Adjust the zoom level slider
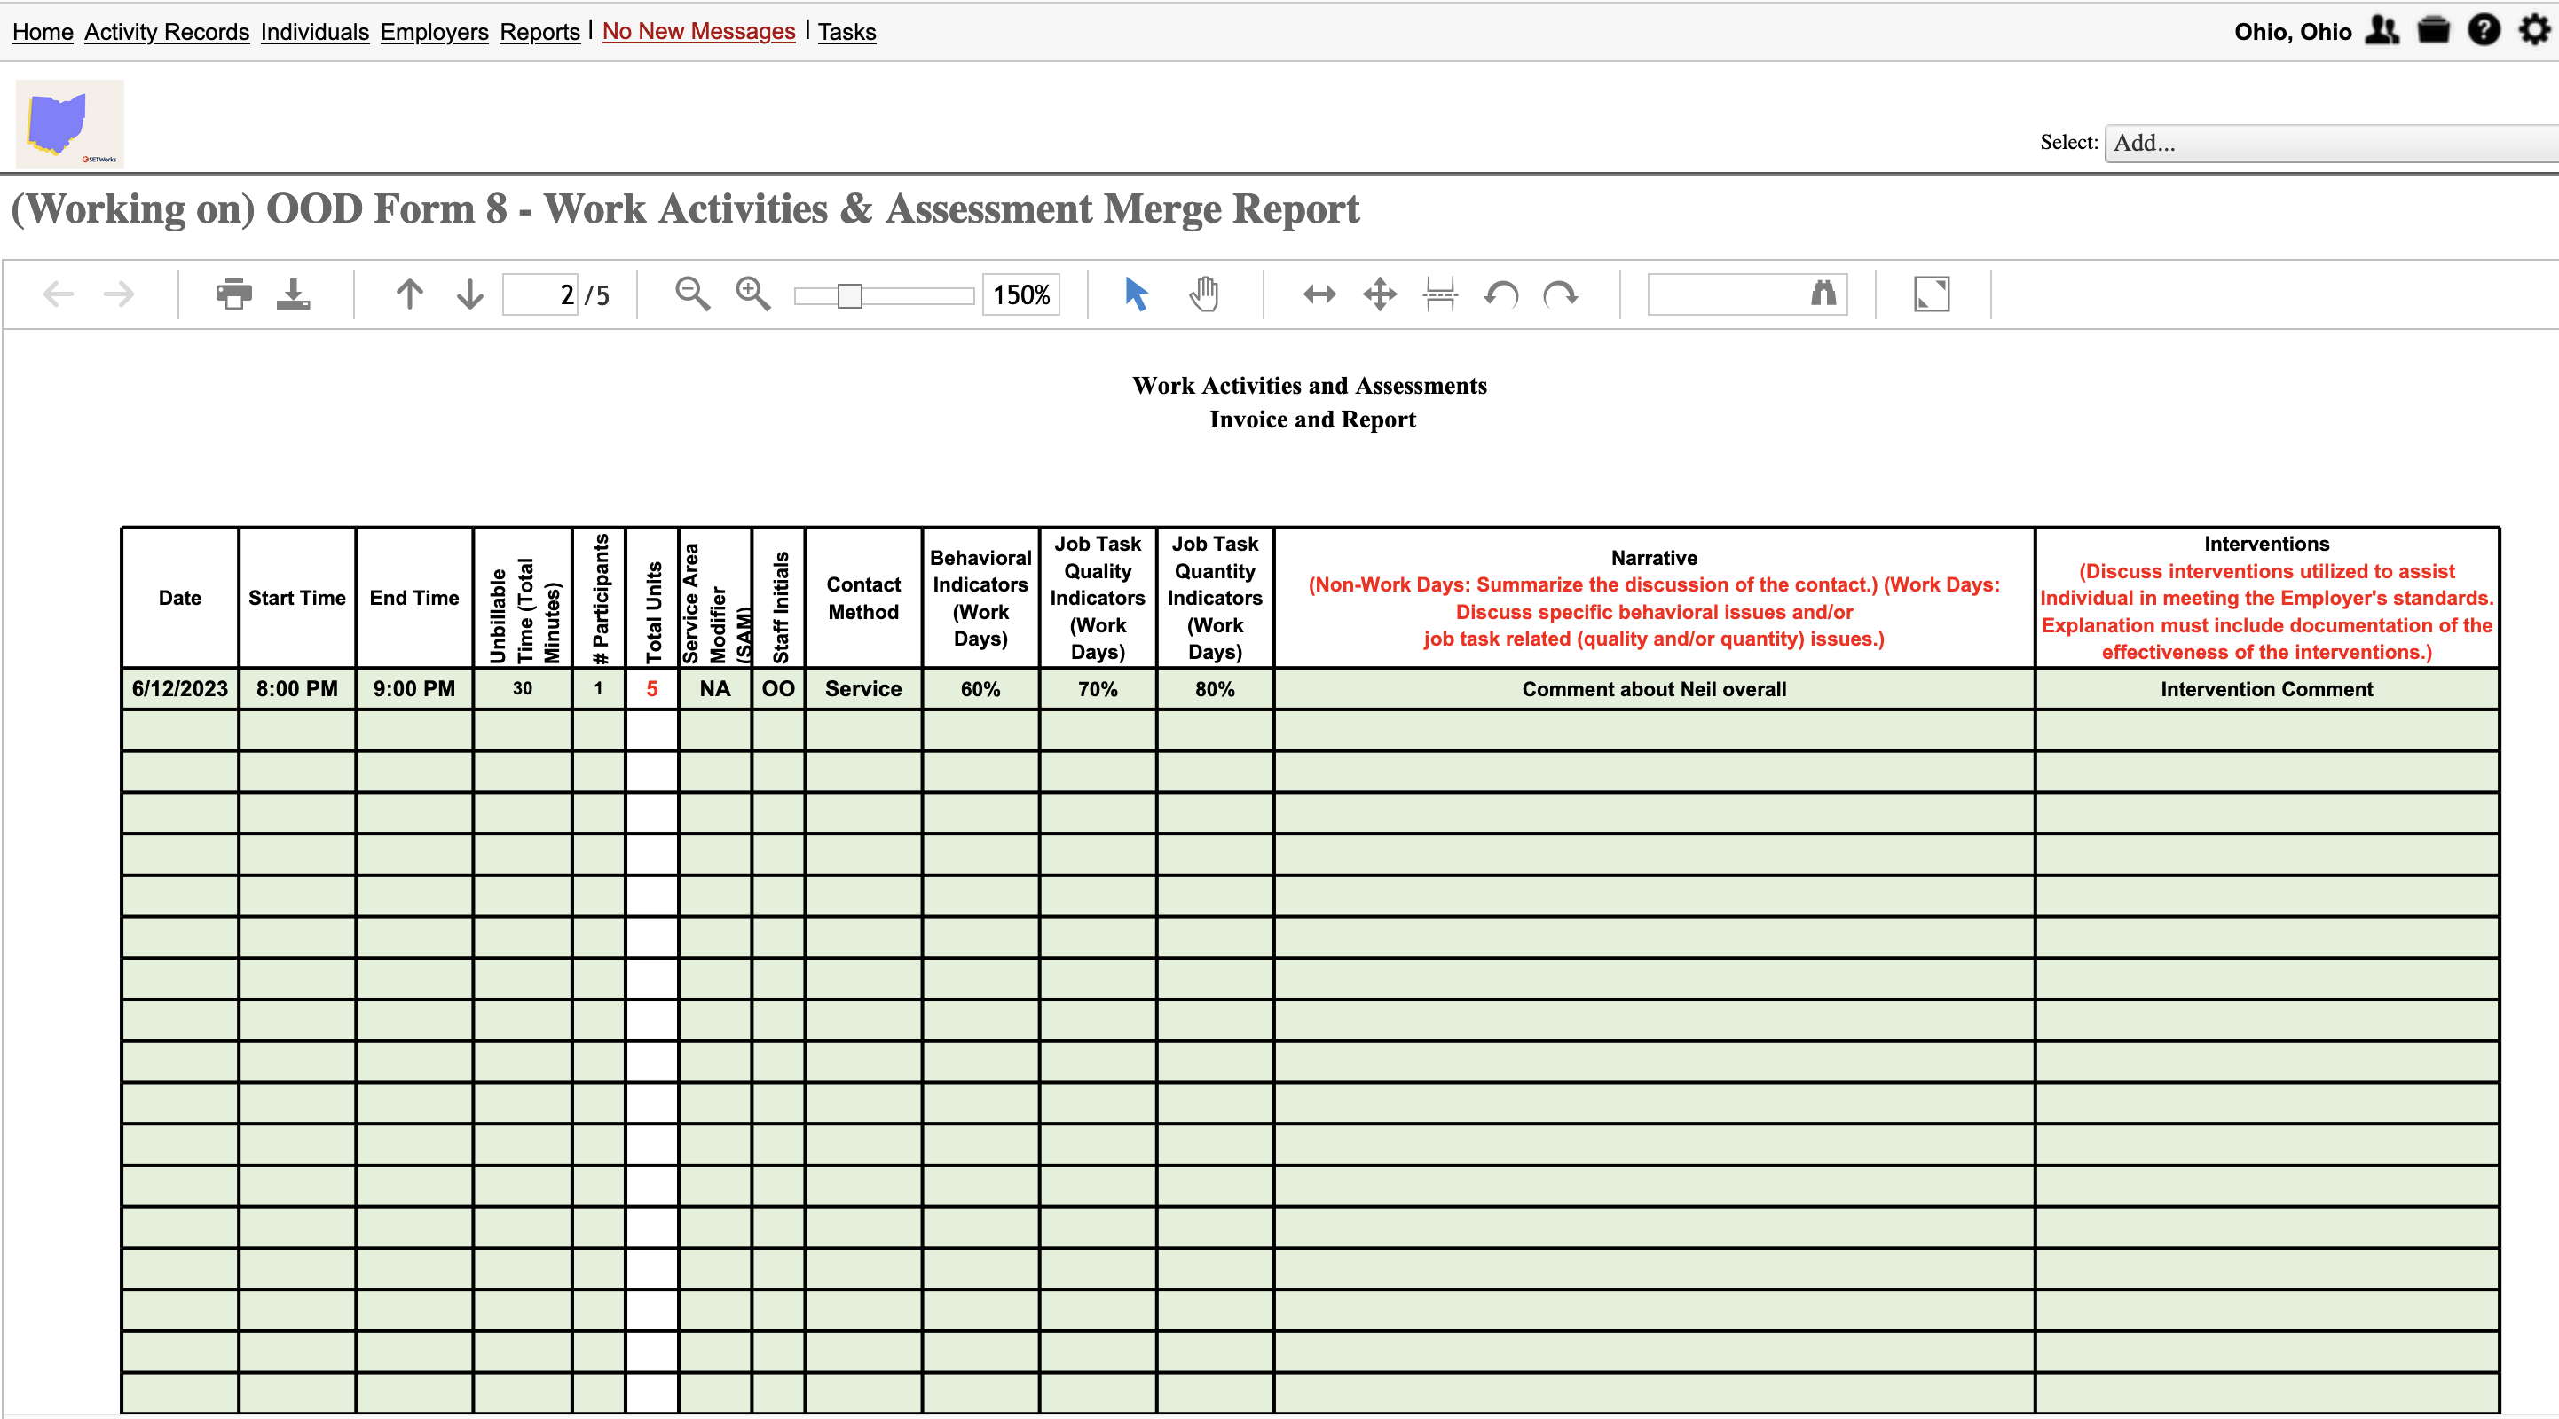This screenshot has width=2559, height=1419. point(883,295)
